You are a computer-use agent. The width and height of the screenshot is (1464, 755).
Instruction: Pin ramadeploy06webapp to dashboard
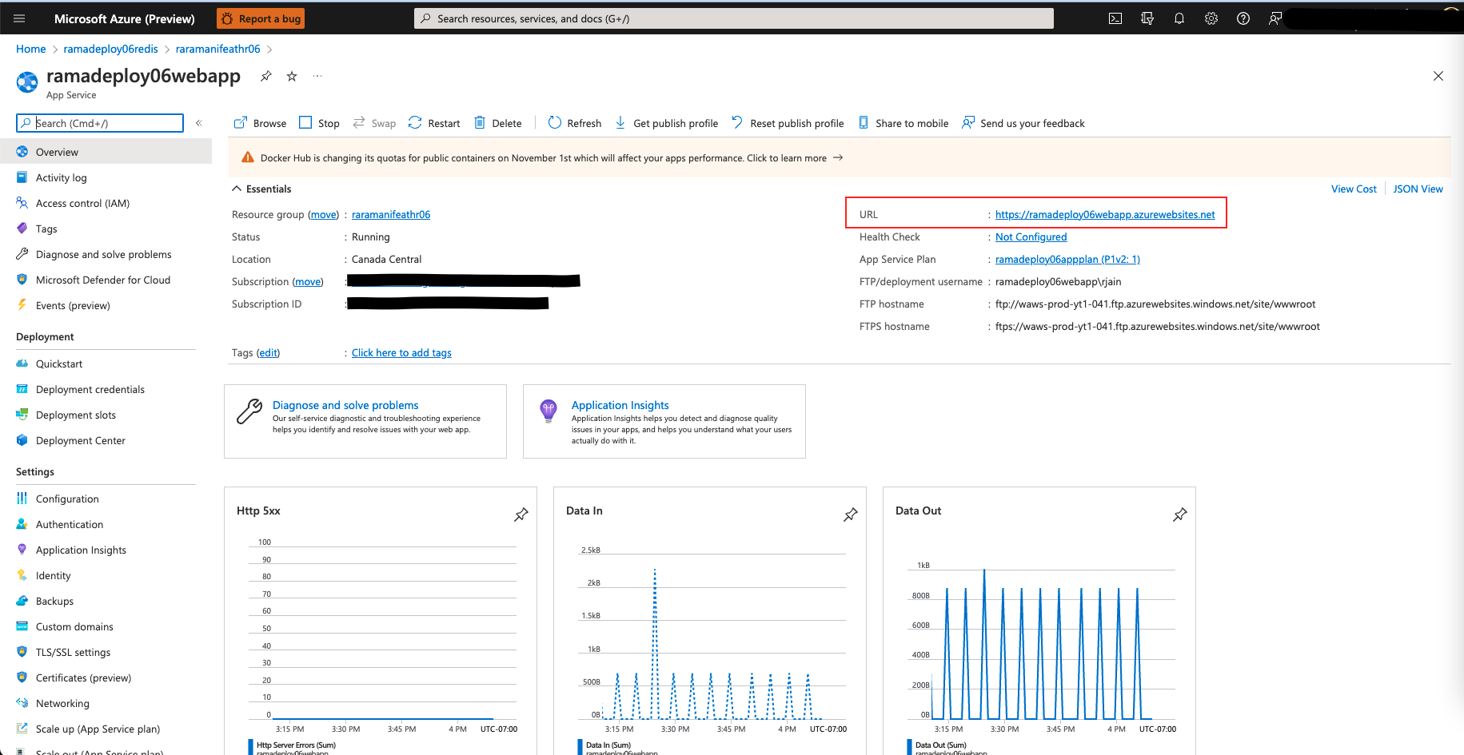[x=266, y=76]
